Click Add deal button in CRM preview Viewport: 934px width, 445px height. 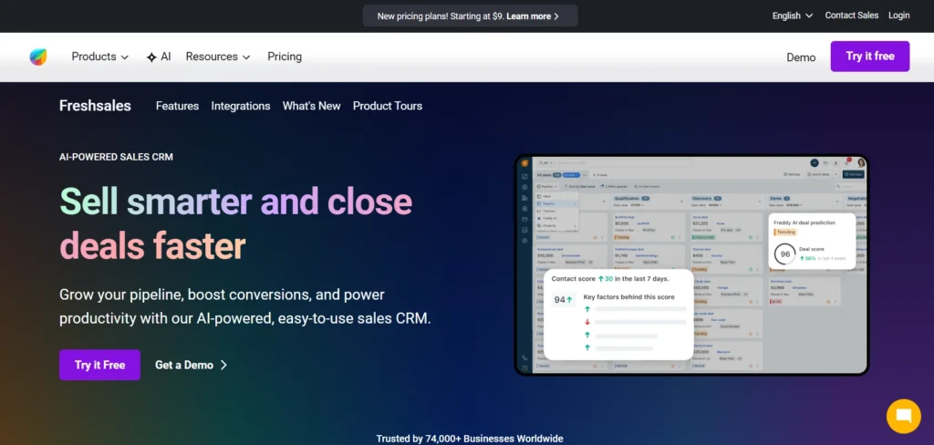click(853, 174)
